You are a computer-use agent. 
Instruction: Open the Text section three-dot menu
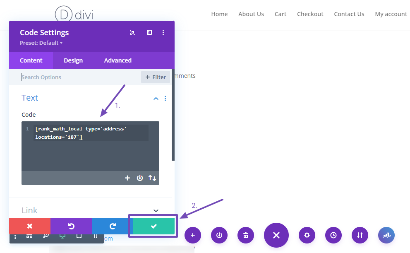coord(165,99)
